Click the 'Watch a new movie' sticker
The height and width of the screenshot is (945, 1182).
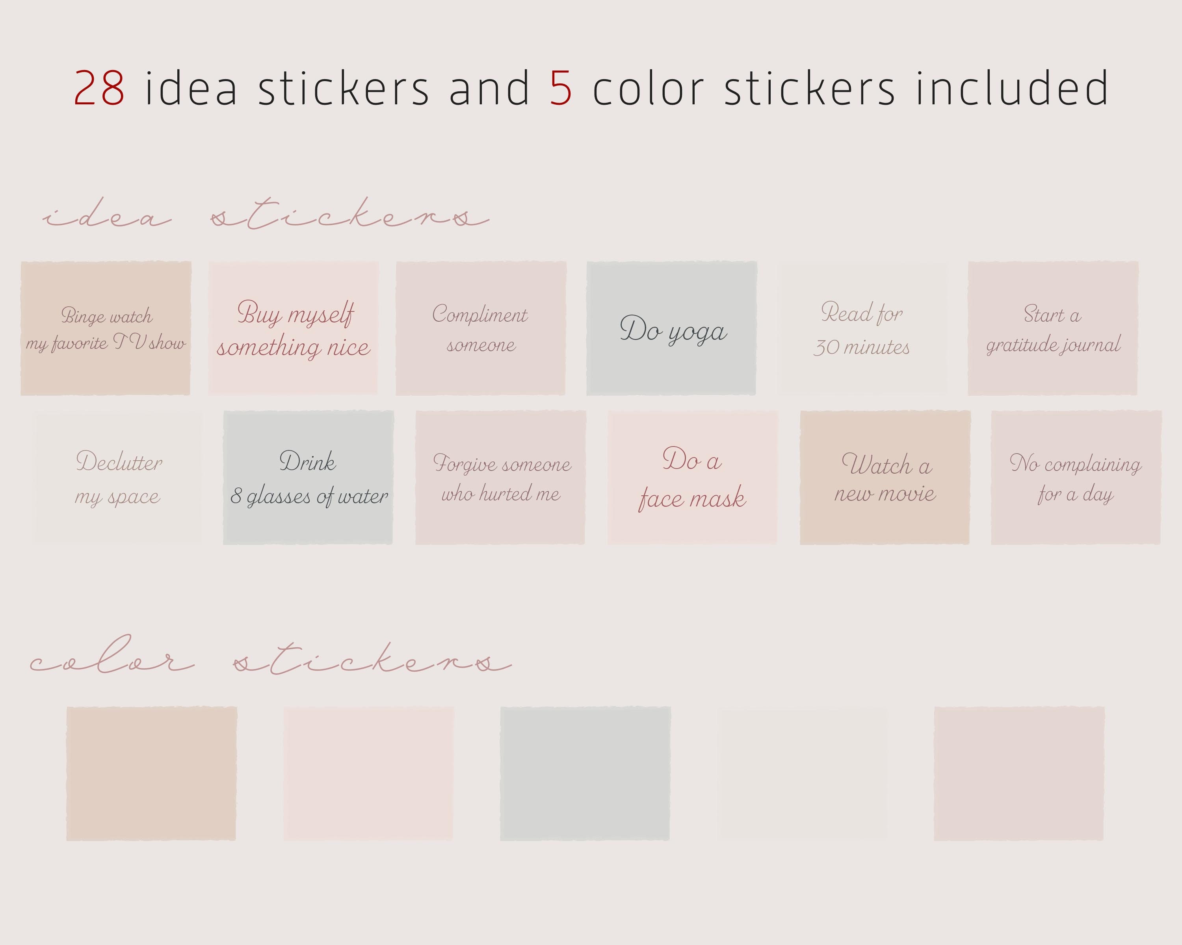coord(885,477)
